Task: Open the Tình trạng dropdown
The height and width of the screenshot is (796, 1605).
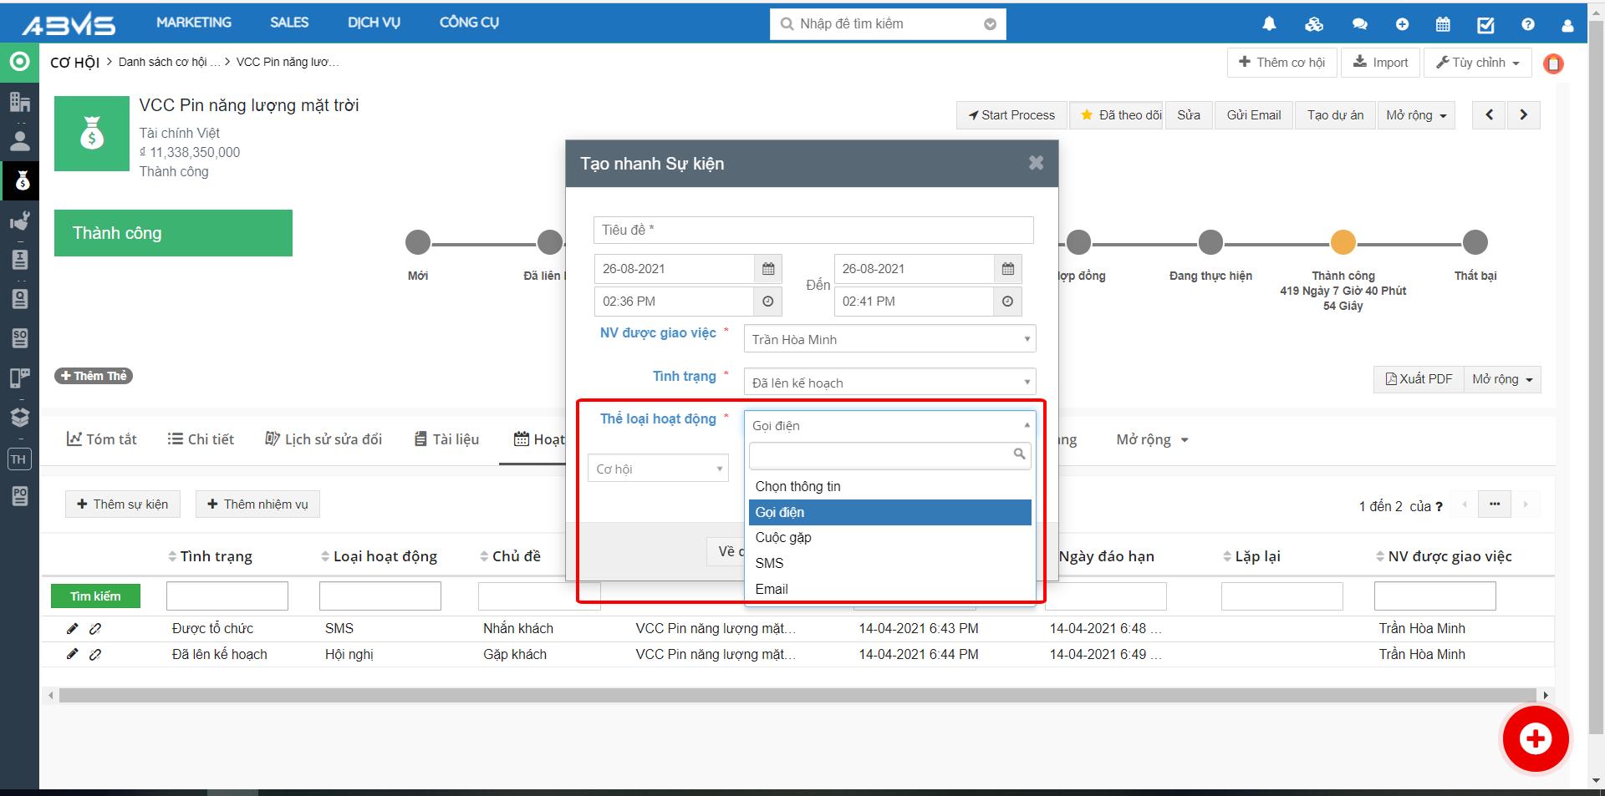Action: tap(889, 383)
